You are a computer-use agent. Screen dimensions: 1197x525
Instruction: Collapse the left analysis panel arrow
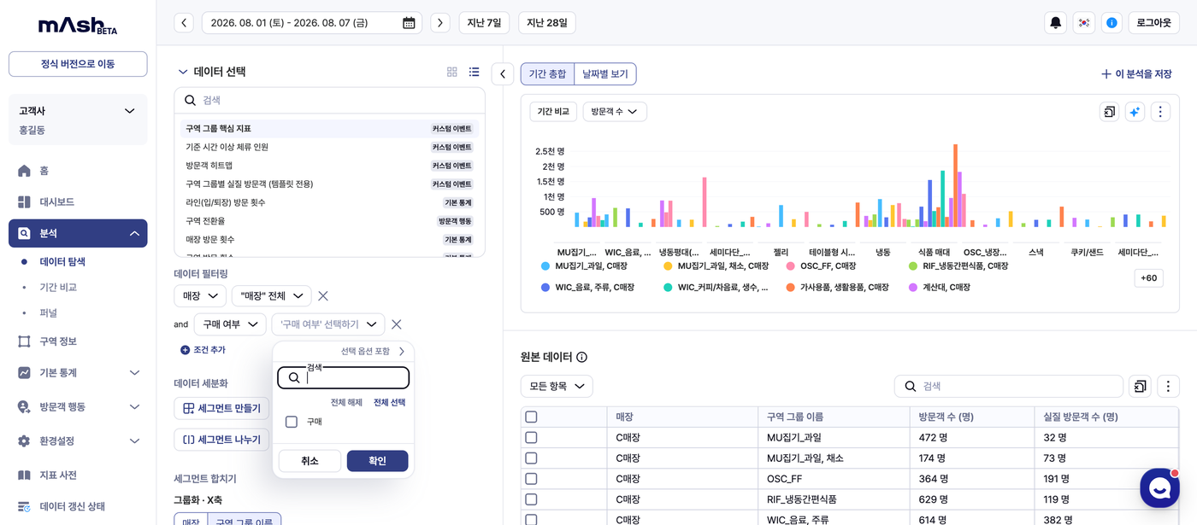click(x=503, y=74)
